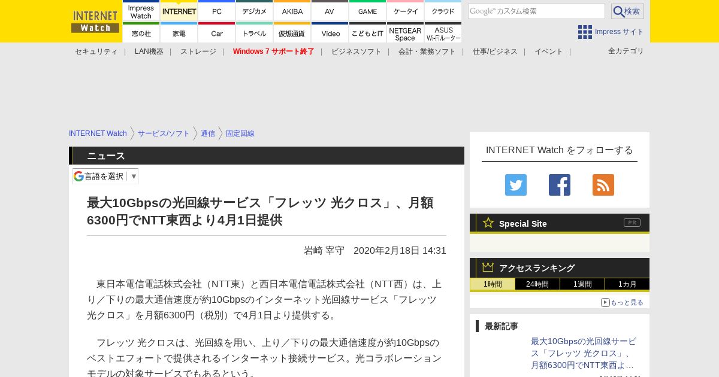Open the セキュリティ category link
Viewport: 719px width, 377px height.
pyautogui.click(x=96, y=51)
